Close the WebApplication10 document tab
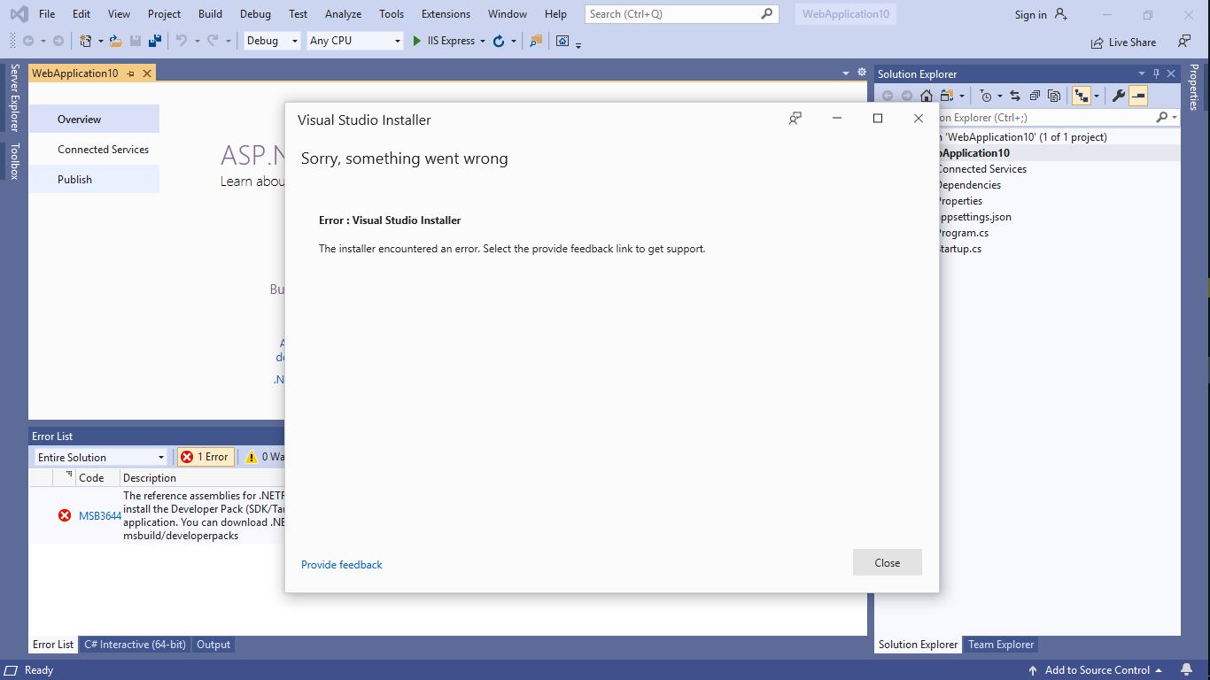This screenshot has height=680, width=1210. click(x=147, y=73)
